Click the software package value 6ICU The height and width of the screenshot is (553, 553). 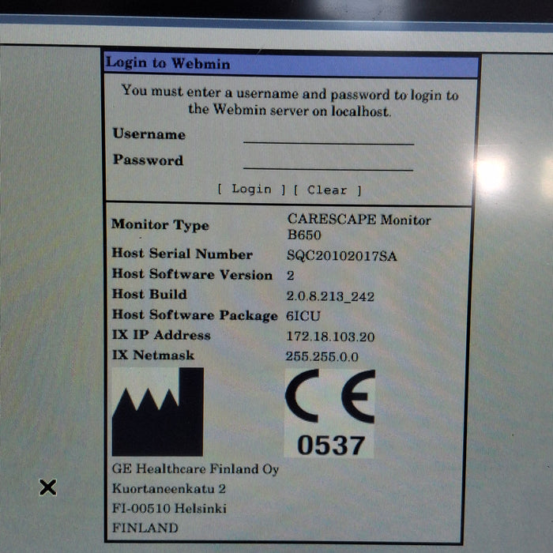pos(303,316)
